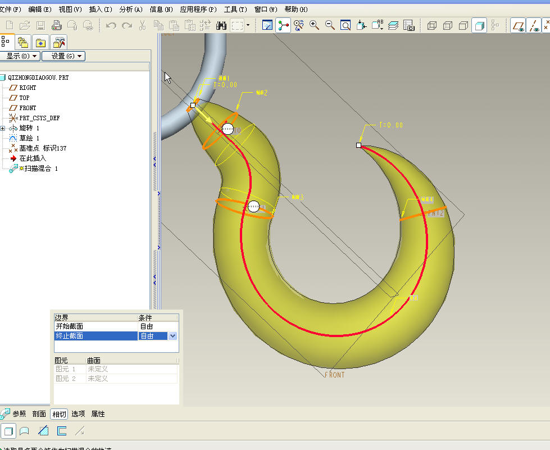Open the 窗口(W) menu

266,10
